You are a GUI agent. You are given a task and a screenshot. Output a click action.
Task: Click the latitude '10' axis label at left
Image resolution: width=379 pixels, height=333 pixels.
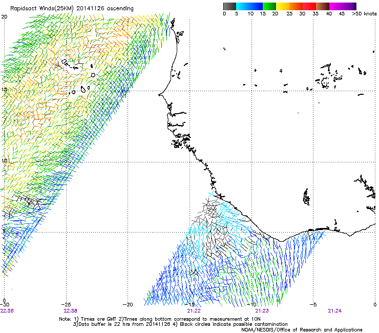tap(4, 160)
